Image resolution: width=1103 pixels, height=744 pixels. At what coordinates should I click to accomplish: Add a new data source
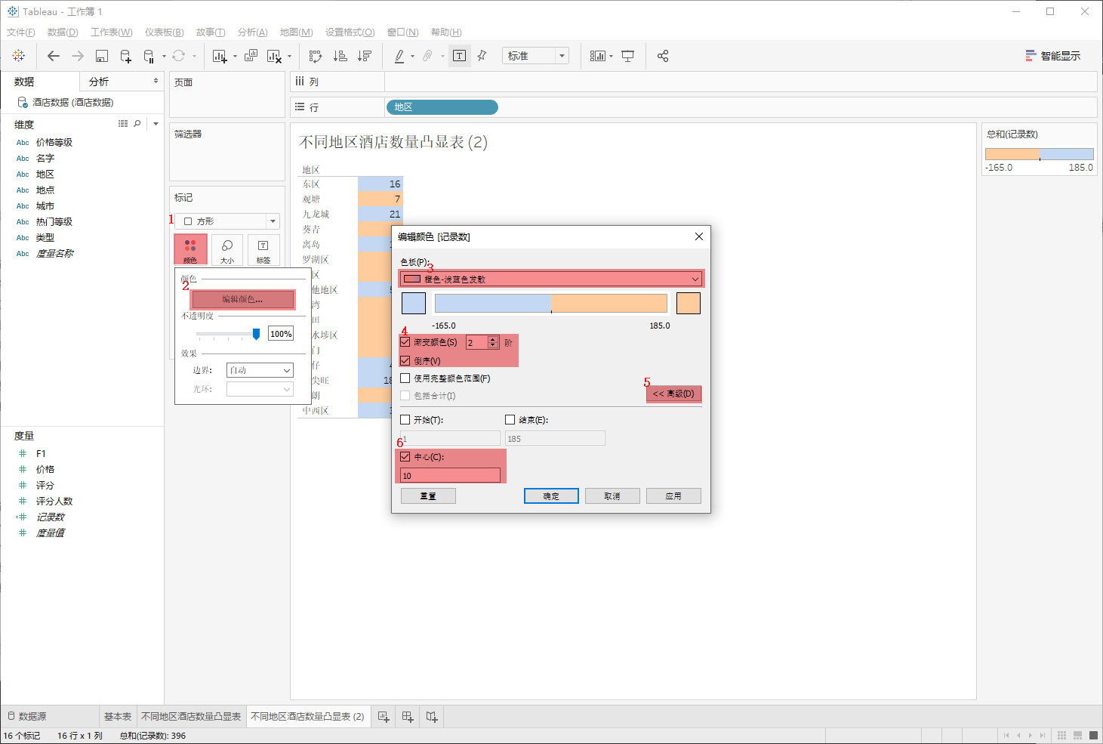[x=126, y=56]
